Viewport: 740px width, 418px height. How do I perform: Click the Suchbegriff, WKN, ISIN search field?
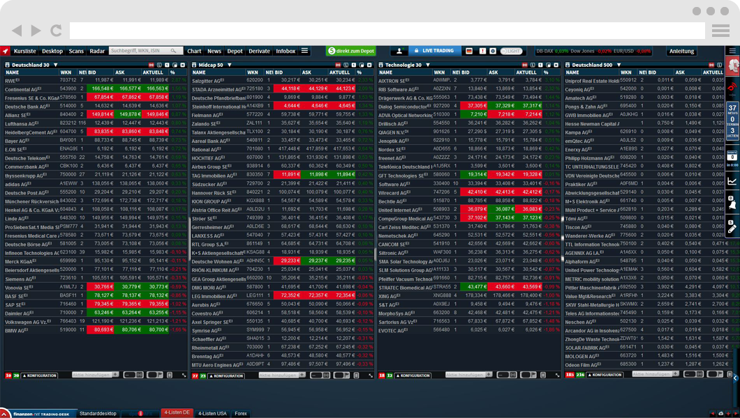pos(145,51)
